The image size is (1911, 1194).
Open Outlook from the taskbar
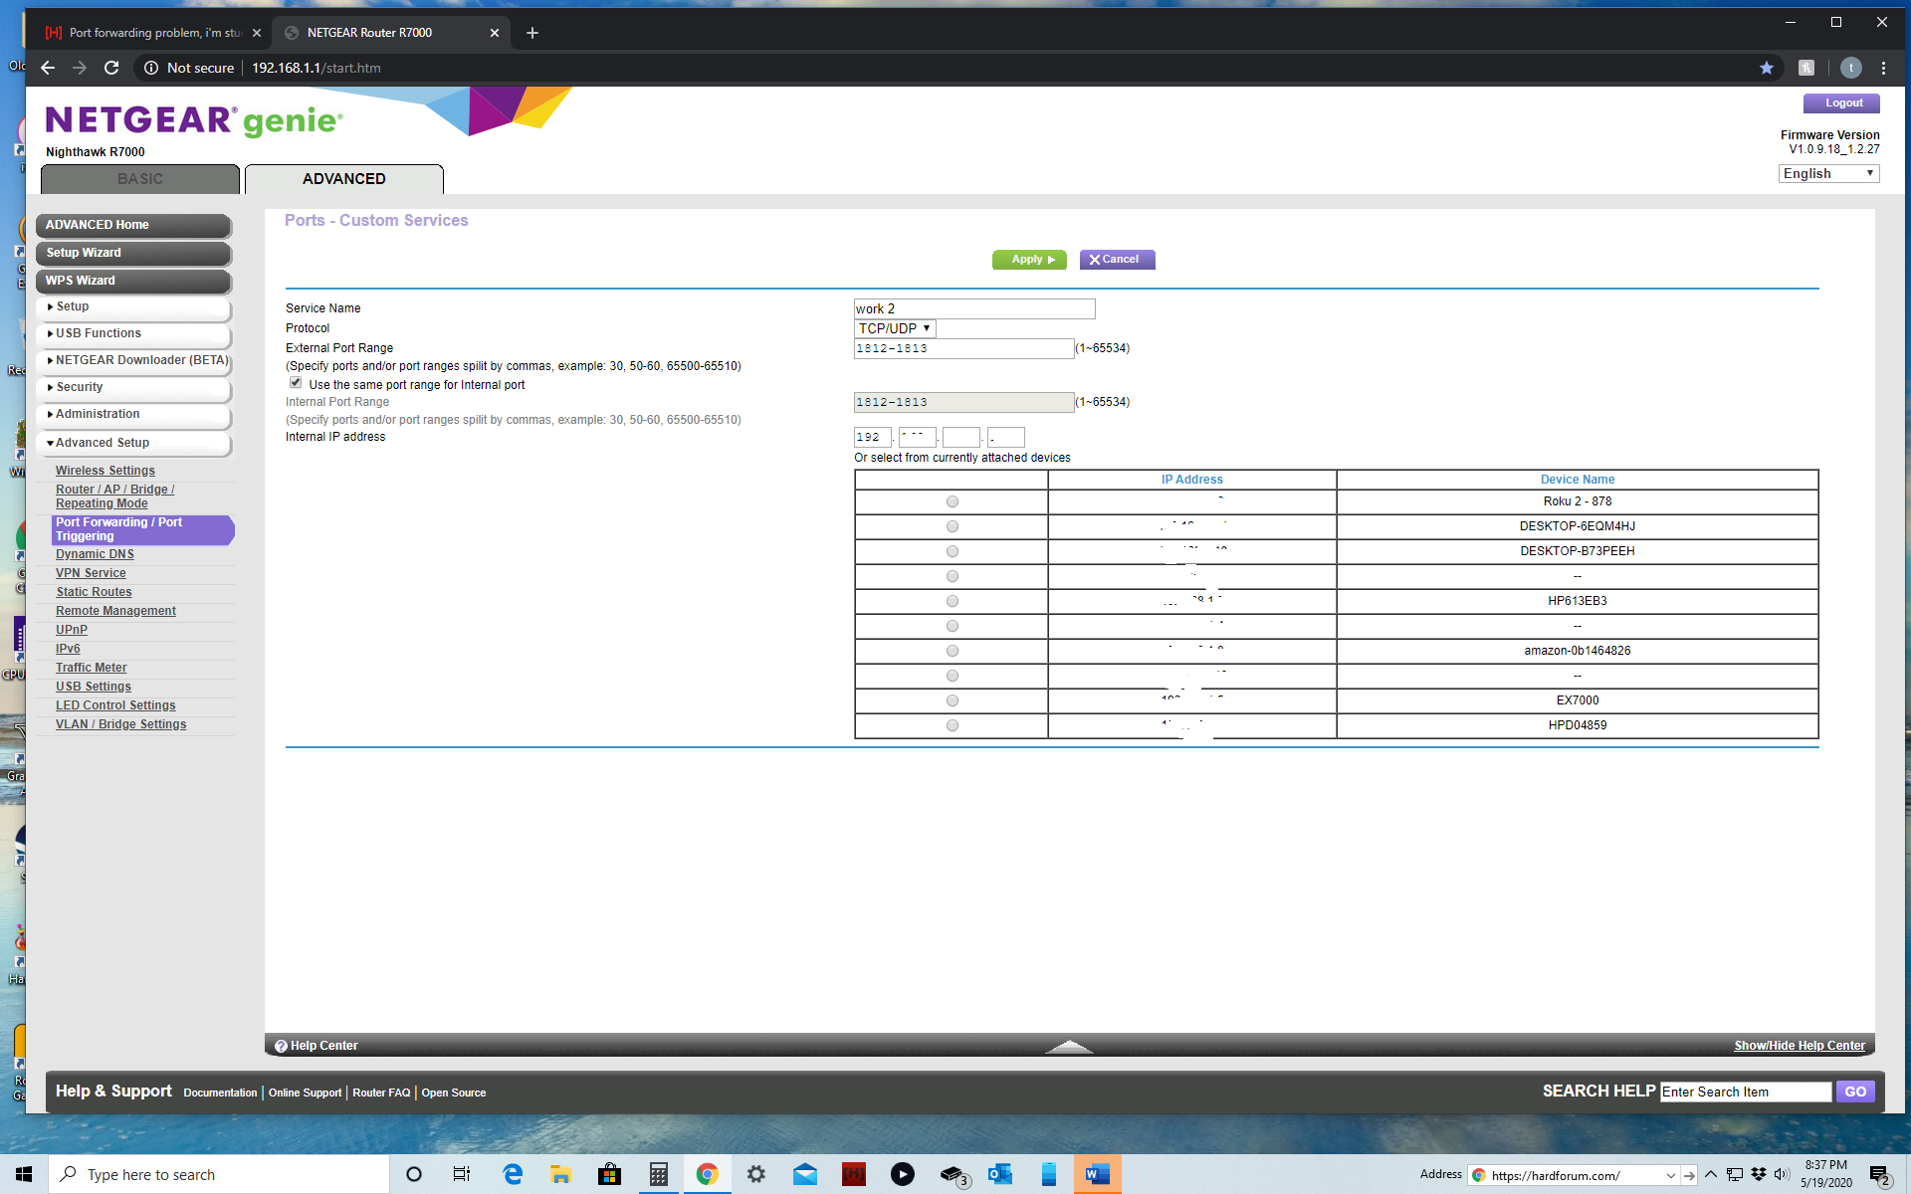(1000, 1174)
